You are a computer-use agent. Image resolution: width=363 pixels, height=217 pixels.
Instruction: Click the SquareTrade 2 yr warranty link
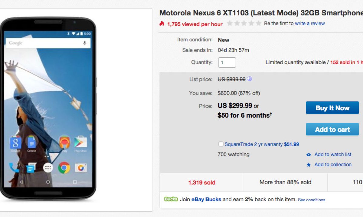pyautogui.click(x=253, y=144)
